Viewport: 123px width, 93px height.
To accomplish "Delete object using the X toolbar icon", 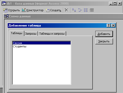I will point(67,10).
